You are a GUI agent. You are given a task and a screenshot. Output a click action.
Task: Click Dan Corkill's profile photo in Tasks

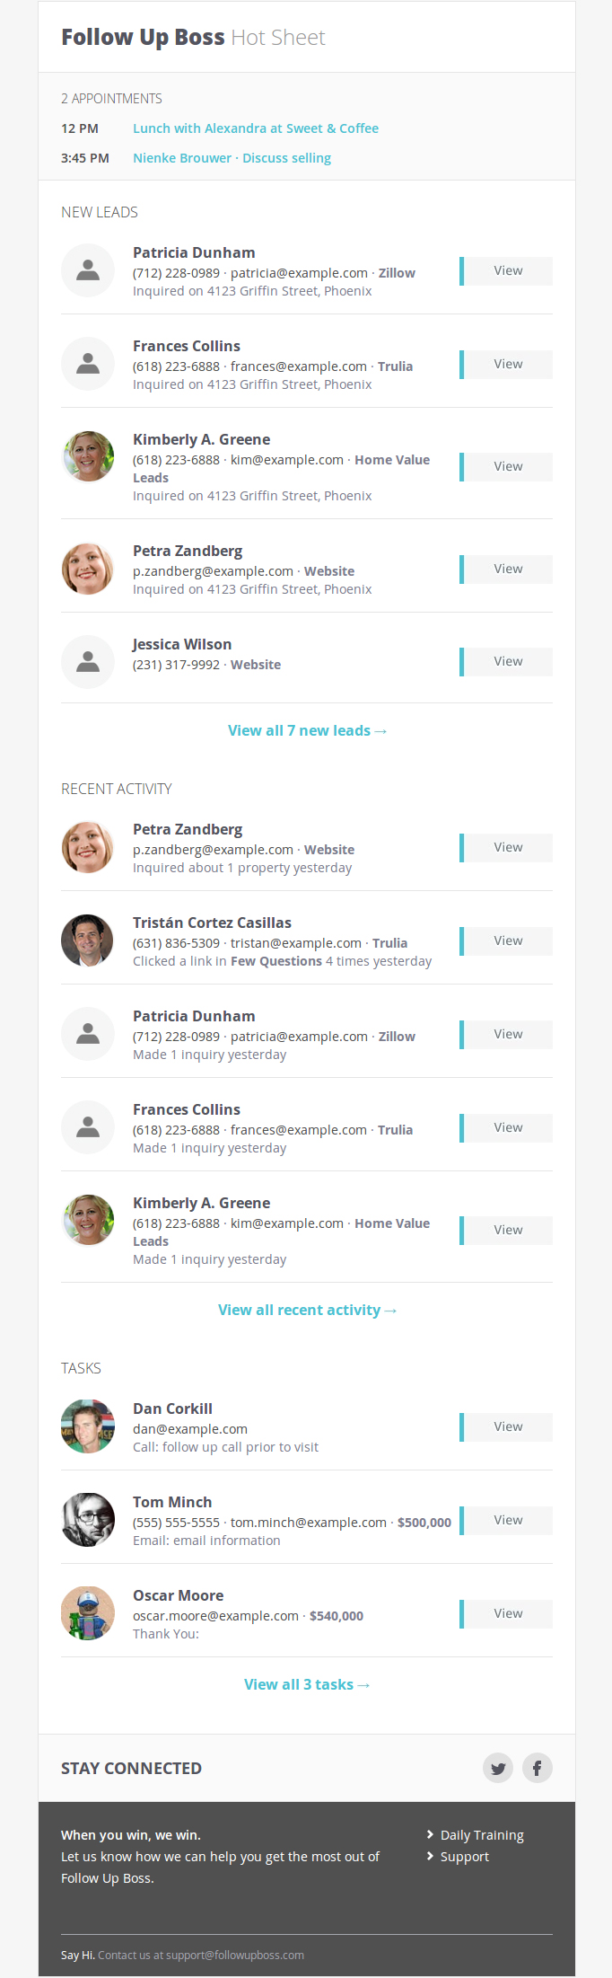(x=88, y=1426)
